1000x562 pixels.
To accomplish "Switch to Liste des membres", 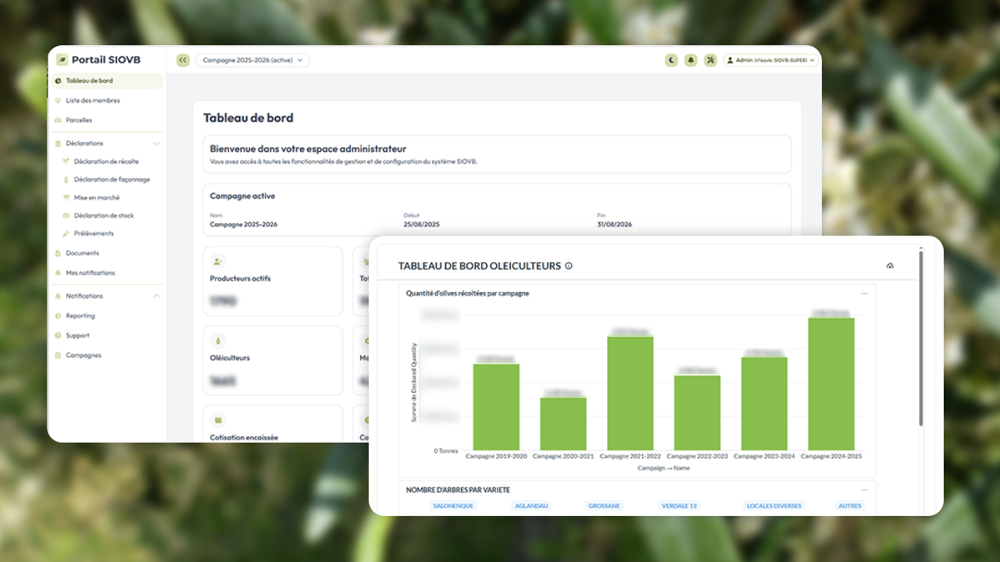I will tap(92, 100).
